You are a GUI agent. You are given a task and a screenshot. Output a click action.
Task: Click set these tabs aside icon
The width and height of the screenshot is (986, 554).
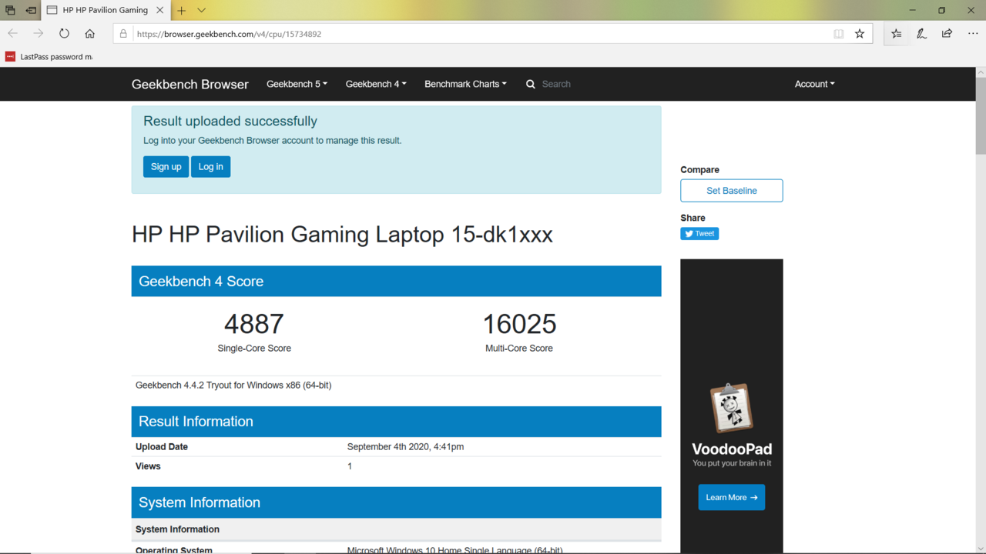(x=31, y=11)
